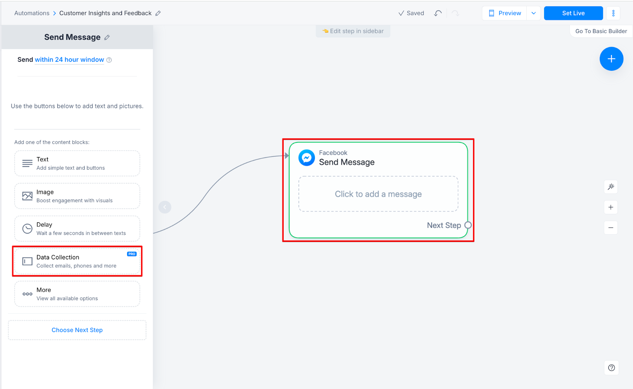Open the three-dot options menu

(613, 13)
